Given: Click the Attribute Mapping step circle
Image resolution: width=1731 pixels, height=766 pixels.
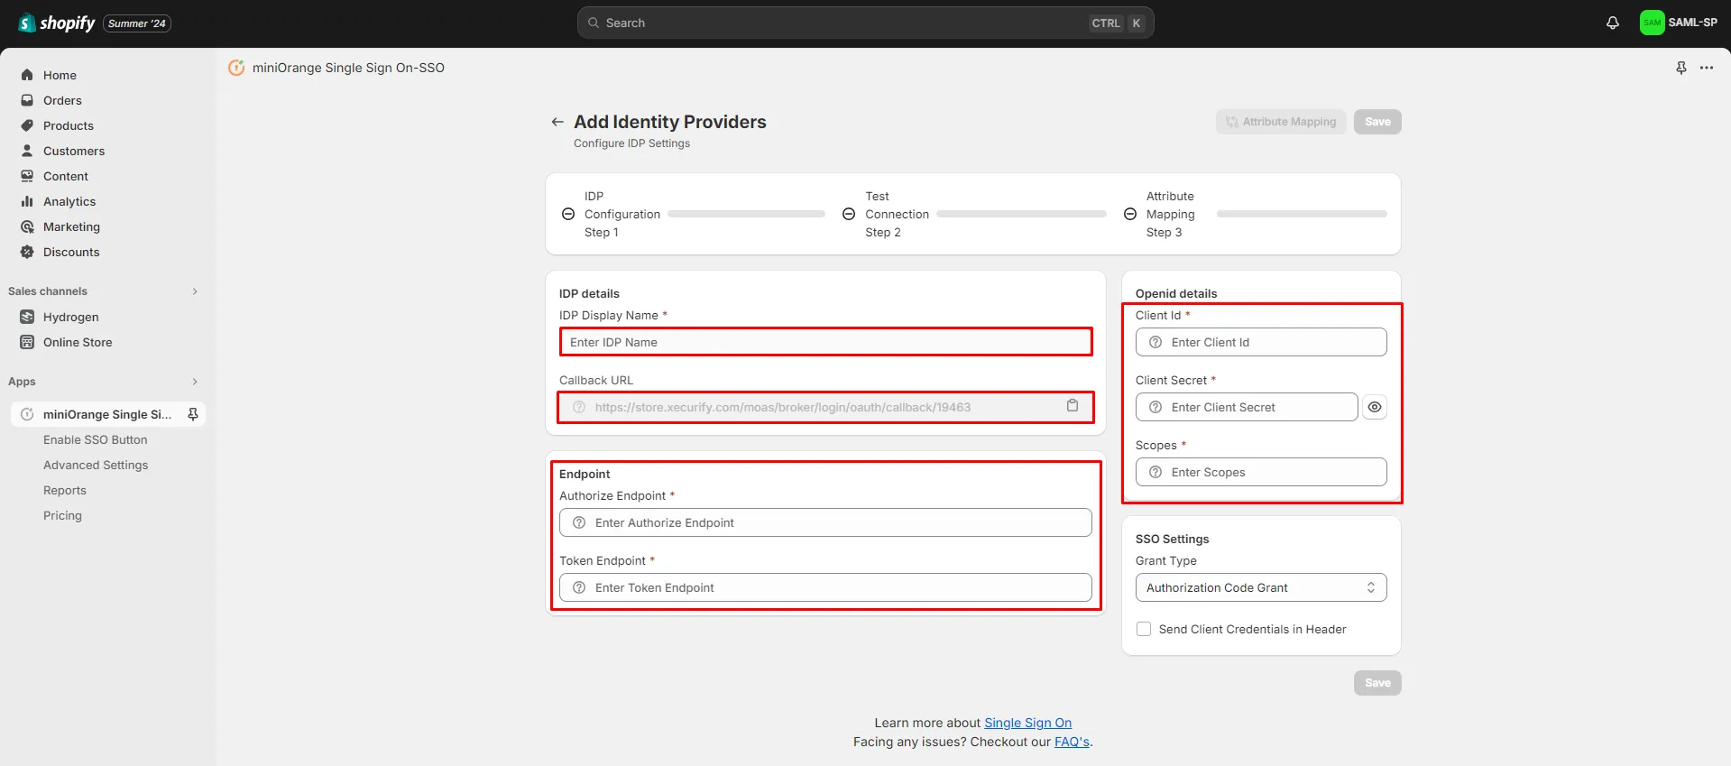Looking at the screenshot, I should pyautogui.click(x=1130, y=214).
